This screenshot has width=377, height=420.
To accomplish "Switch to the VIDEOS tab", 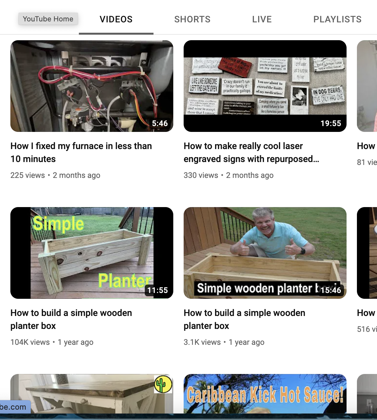I will coord(116,19).
